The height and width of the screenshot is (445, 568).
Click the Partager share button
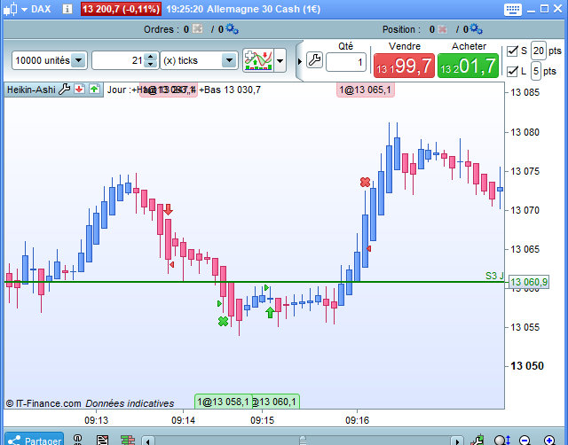pyautogui.click(x=34, y=440)
